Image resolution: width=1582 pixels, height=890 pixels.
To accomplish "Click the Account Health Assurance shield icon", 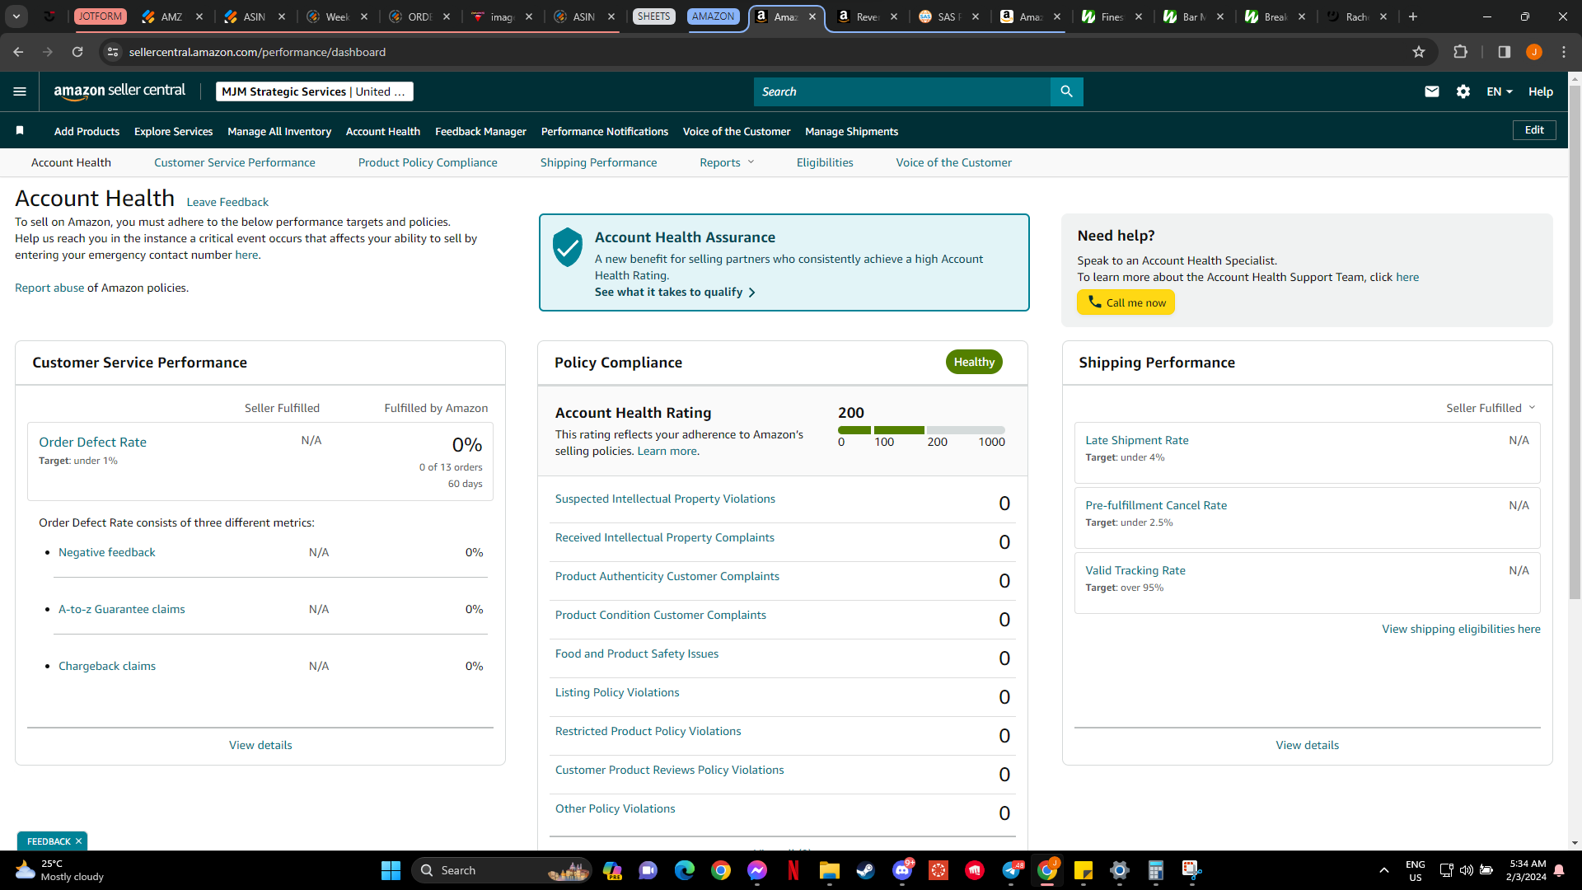I will pos(568,247).
